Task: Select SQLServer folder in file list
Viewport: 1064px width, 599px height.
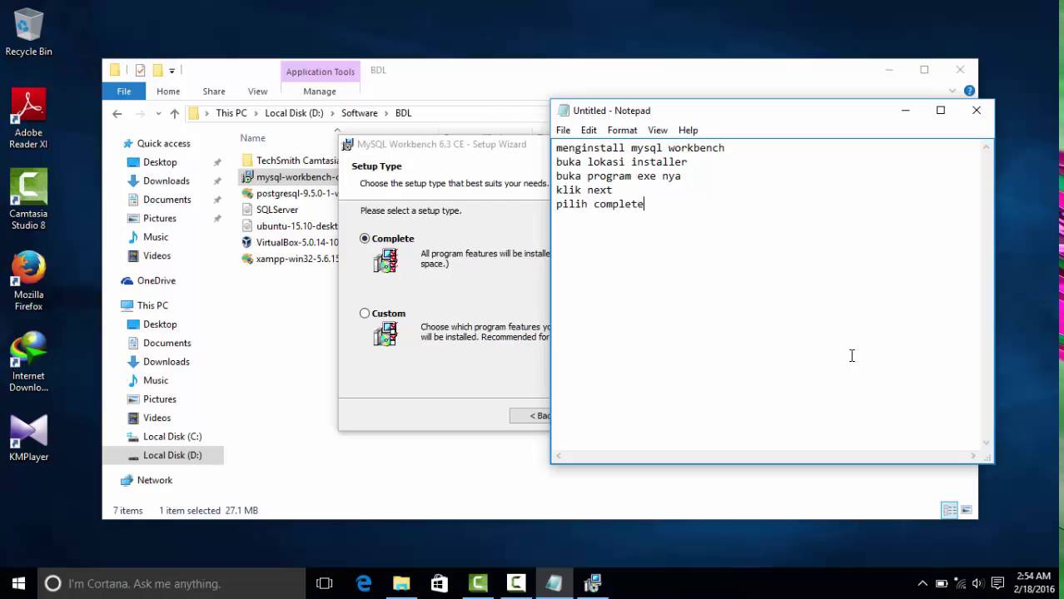Action: pos(270,210)
